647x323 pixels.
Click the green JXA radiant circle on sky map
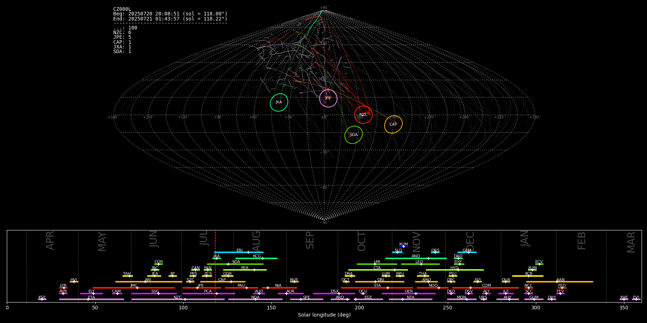(279, 102)
